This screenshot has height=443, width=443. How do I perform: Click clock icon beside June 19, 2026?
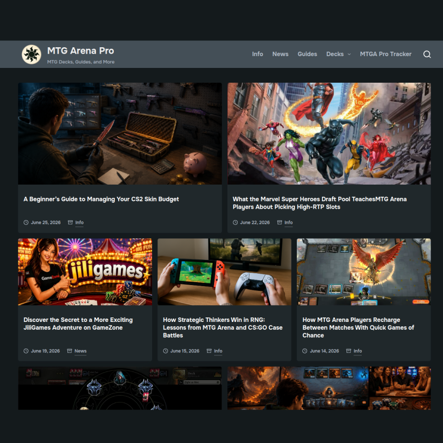coord(26,351)
